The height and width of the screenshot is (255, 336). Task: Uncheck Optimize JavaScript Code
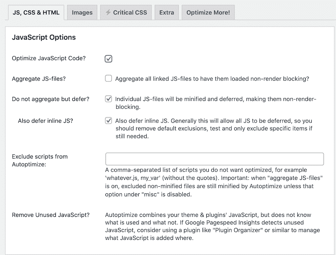(108, 58)
